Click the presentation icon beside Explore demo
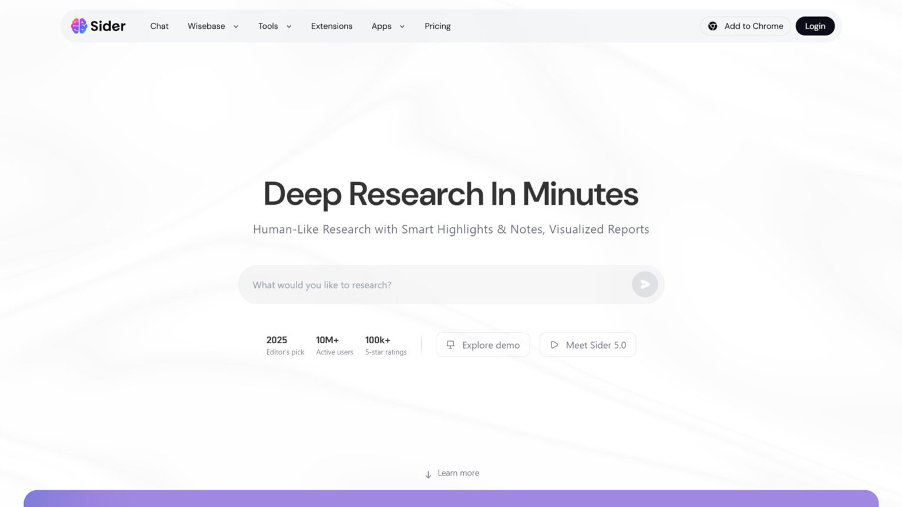 pyautogui.click(x=450, y=345)
